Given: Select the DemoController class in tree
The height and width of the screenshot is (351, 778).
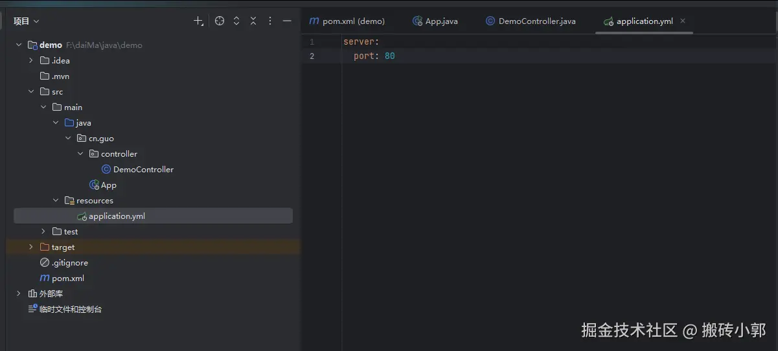Looking at the screenshot, I should 143,170.
